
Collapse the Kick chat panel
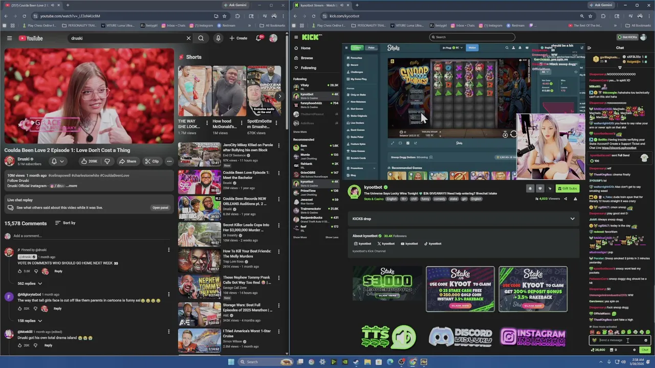589,48
